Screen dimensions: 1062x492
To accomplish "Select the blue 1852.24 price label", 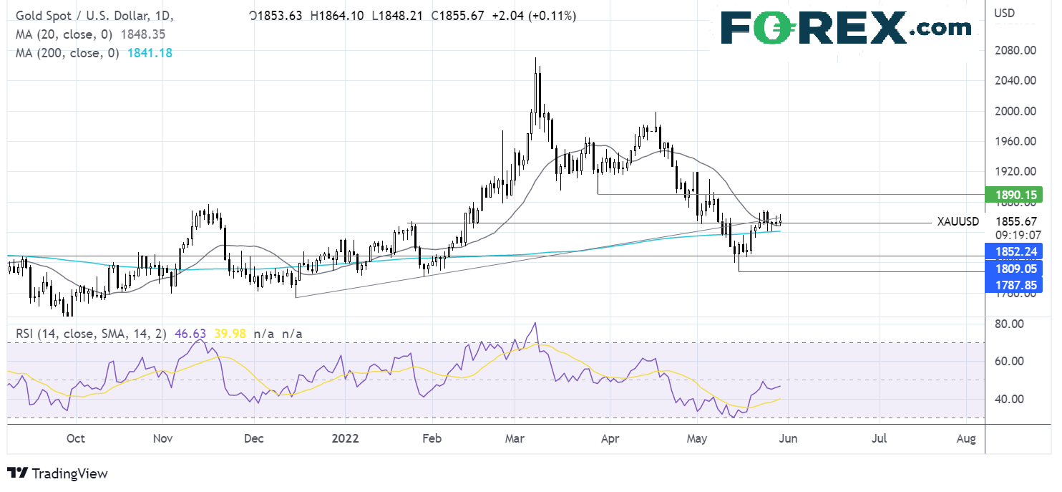I will 1014,251.
